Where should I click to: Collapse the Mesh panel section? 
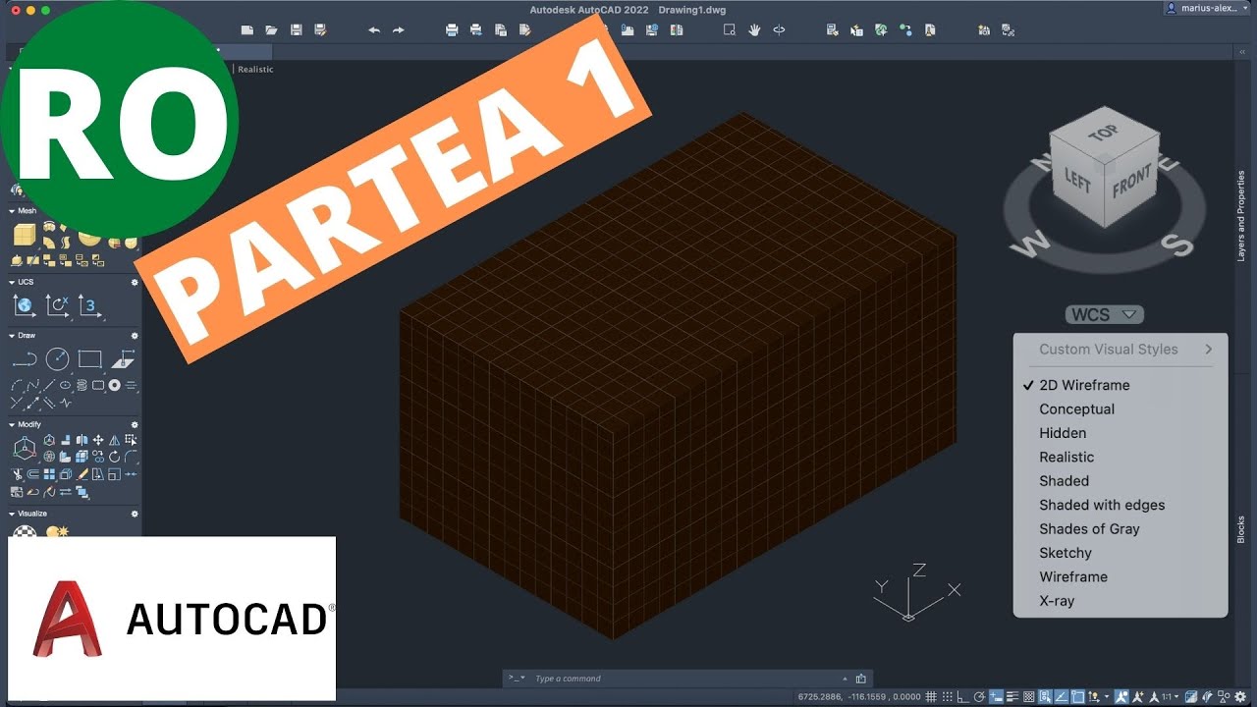[12, 210]
